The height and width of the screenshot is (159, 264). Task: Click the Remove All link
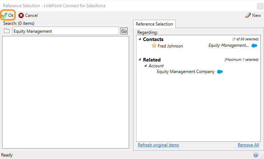click(248, 145)
